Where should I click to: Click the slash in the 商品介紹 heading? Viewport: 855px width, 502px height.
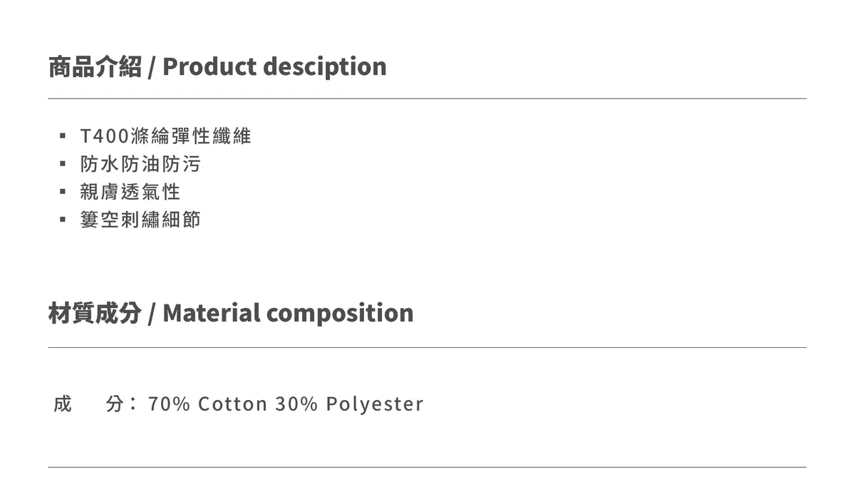pyautogui.click(x=152, y=68)
